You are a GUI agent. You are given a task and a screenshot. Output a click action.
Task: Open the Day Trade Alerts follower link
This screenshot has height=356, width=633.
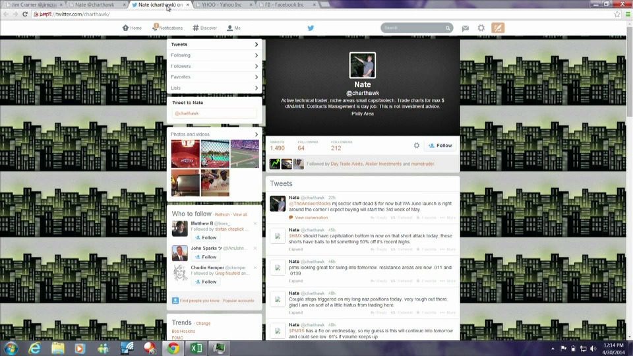pyautogui.click(x=346, y=164)
